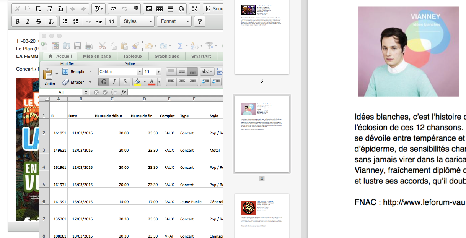Screen dimensions: 466x238
Task: Apply block quote in the web editor
Action: coord(112,21)
